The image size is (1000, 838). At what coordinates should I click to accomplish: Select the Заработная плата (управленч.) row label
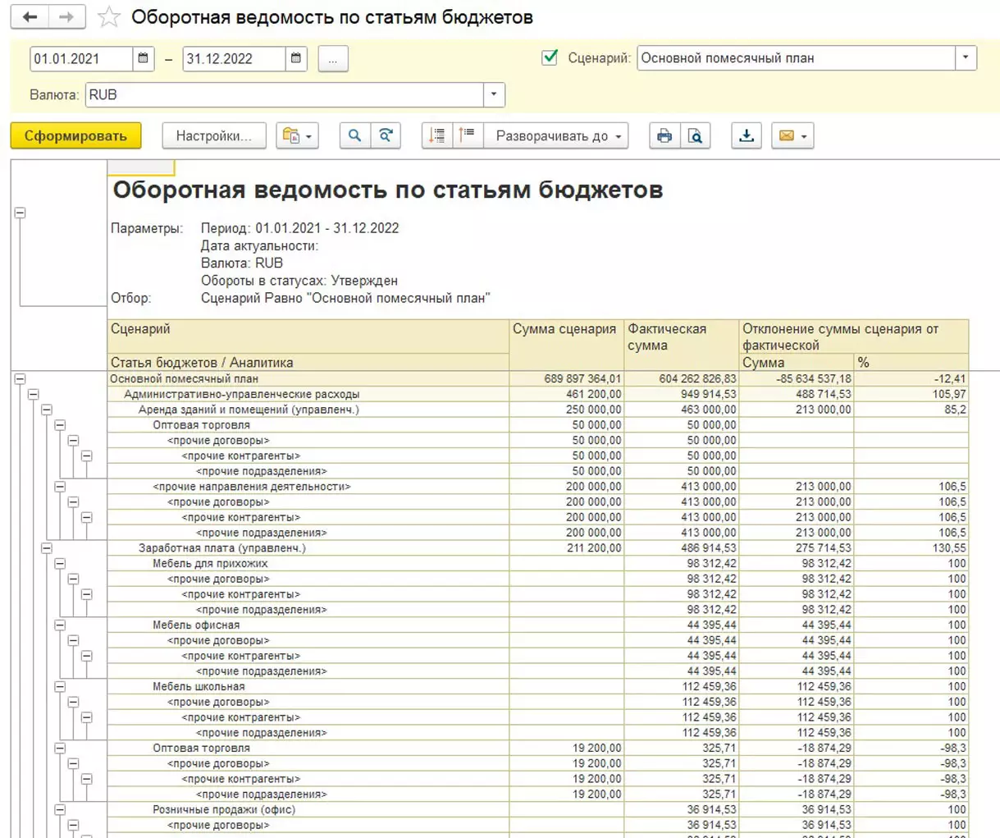[221, 548]
